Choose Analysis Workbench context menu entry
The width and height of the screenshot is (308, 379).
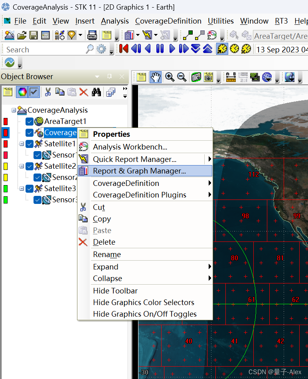click(x=145, y=147)
